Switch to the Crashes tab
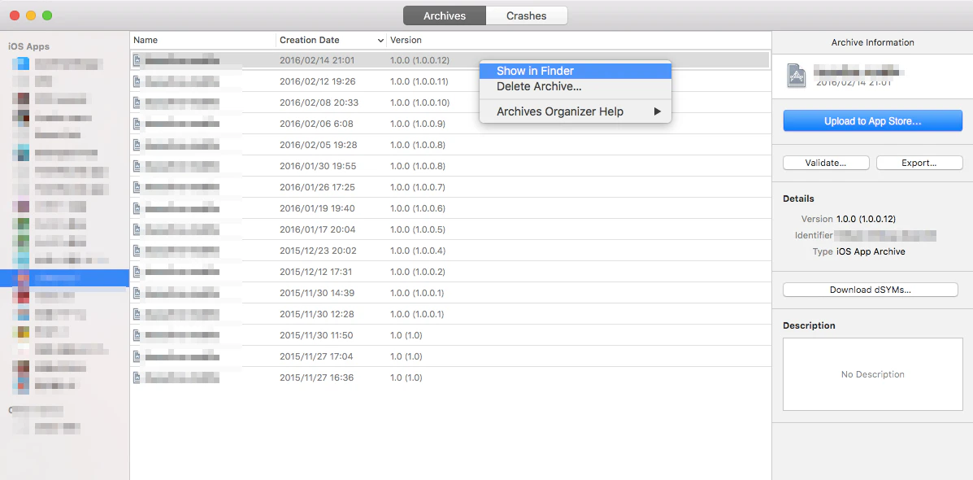The height and width of the screenshot is (480, 973). tap(526, 15)
